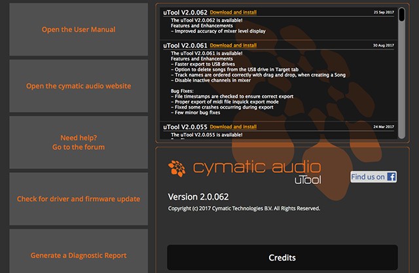This screenshot has width=419, height=273.
Task: Click the Find us on Facebook badge
Action: (x=374, y=177)
